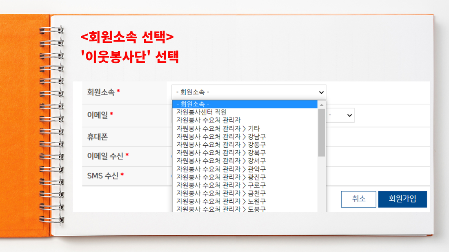449x252 pixels.
Task: Select '자원봉사 수요처 관리자 > 강남구'
Action: (x=245, y=136)
